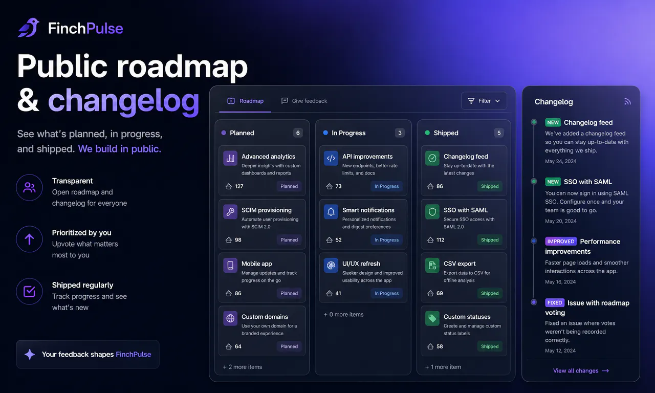Upvote SCIM provisioning with 98 votes
This screenshot has height=393, width=655.
point(229,239)
